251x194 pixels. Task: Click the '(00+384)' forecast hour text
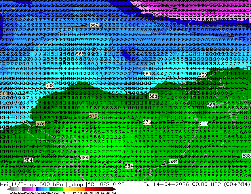pos(237,184)
